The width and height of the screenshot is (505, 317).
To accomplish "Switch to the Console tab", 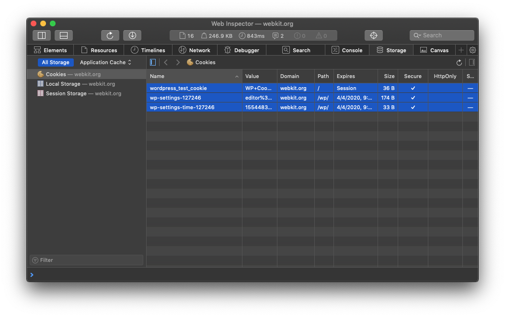I will pyautogui.click(x=347, y=50).
